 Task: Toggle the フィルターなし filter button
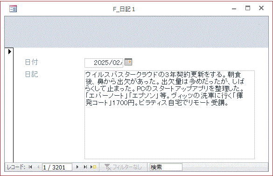[x=123, y=167]
